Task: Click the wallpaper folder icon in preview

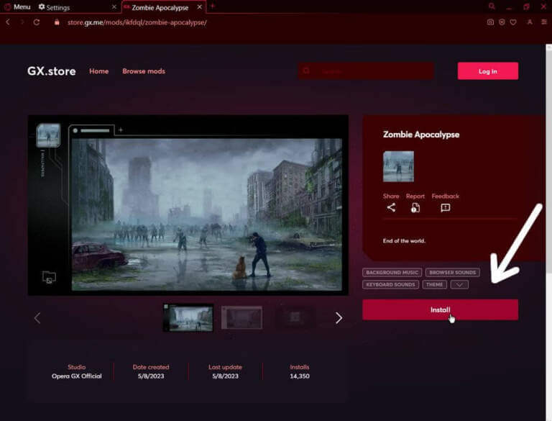Action: click(x=49, y=277)
